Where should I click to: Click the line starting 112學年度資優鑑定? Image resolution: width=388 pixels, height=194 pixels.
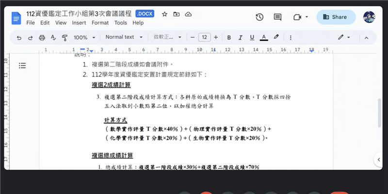tap(149, 75)
